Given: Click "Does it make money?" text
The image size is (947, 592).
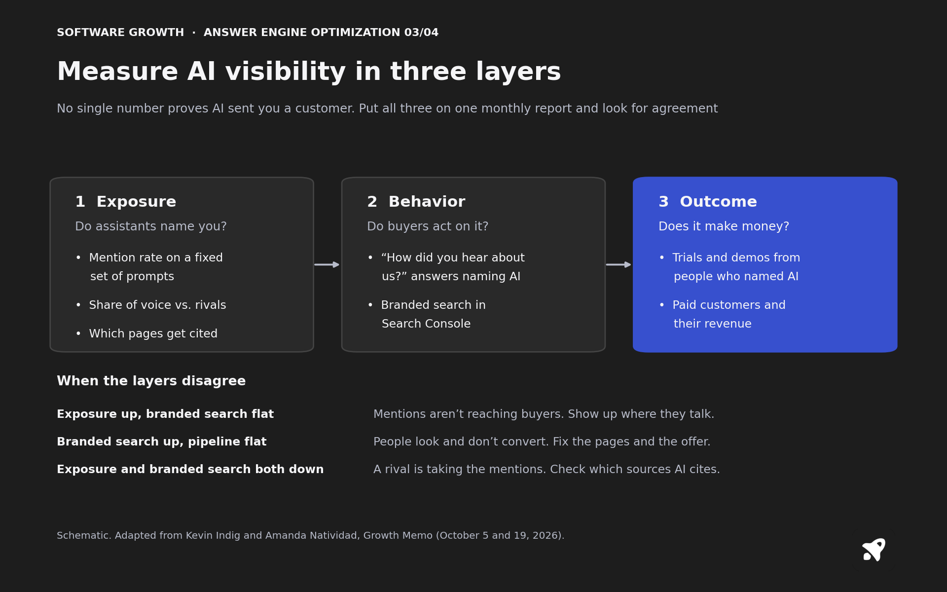Looking at the screenshot, I should pos(724,226).
